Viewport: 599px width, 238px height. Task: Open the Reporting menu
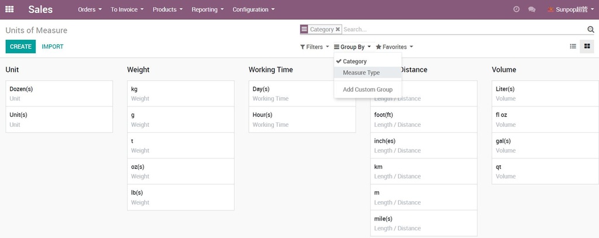tap(208, 9)
